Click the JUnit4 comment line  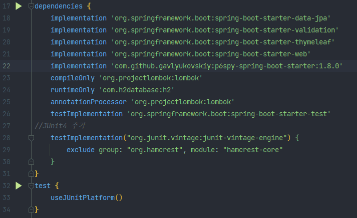point(60,126)
